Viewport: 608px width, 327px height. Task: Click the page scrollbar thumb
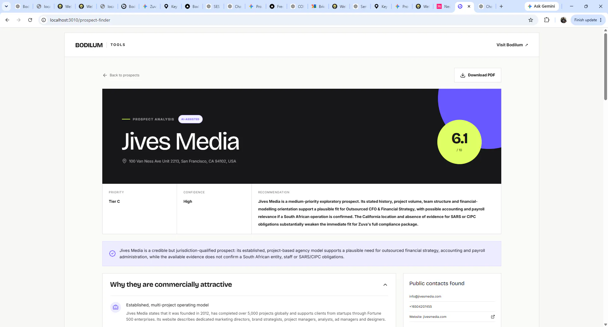605,67
